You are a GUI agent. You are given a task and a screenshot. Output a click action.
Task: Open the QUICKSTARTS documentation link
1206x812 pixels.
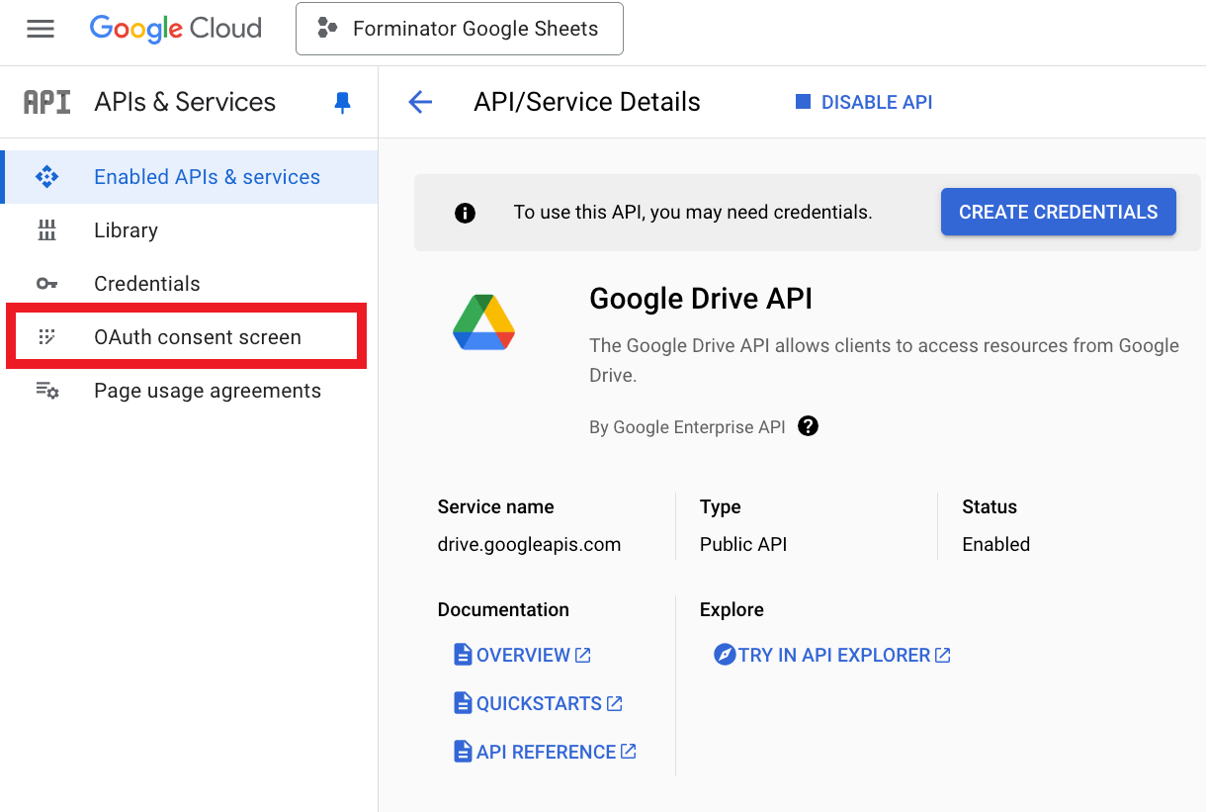click(x=538, y=703)
